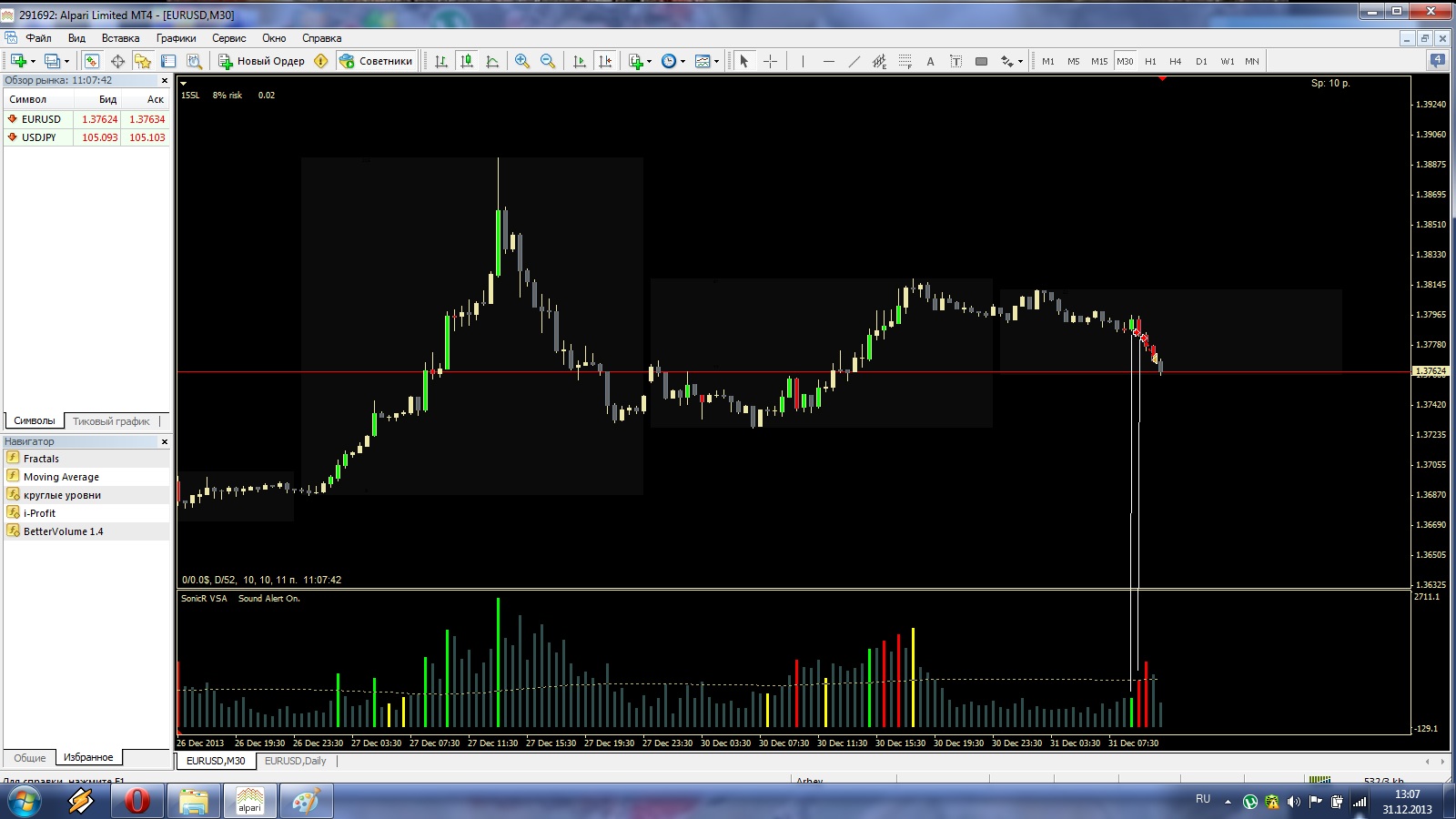Select the cursor arrow tool
Viewport: 1456px width, 819px height.
tap(744, 61)
